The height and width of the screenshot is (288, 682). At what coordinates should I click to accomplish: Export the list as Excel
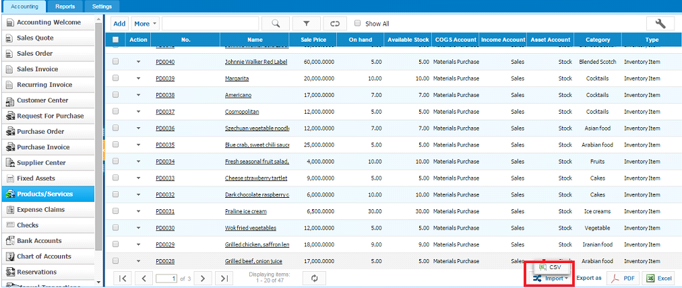pos(658,279)
